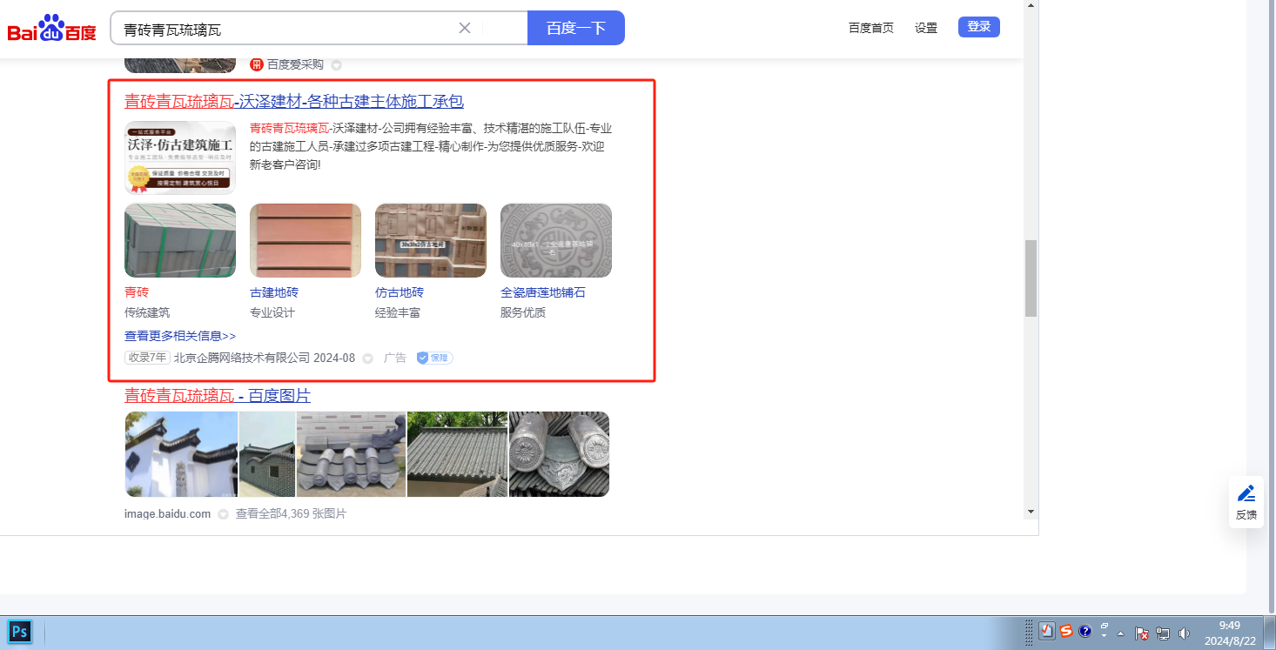Open the taskbar clock showing 9:49
Screen dimensions: 1276x650
pos(1229,633)
